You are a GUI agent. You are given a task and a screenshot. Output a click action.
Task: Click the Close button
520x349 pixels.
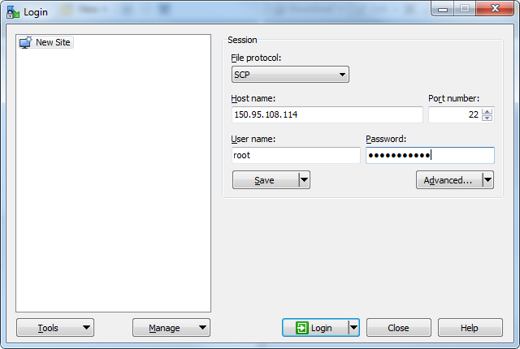399,328
